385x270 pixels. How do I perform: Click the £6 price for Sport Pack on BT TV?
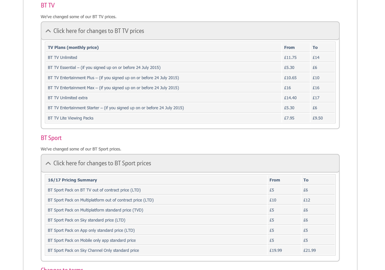[306, 190]
